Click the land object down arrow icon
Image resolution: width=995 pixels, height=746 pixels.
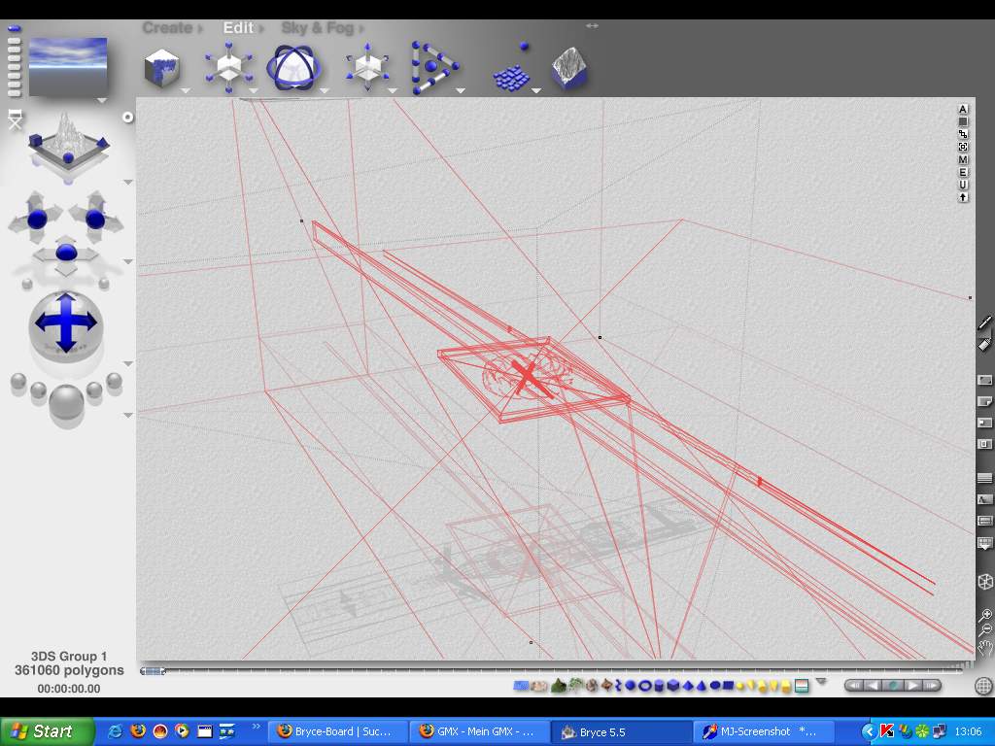click(963, 198)
